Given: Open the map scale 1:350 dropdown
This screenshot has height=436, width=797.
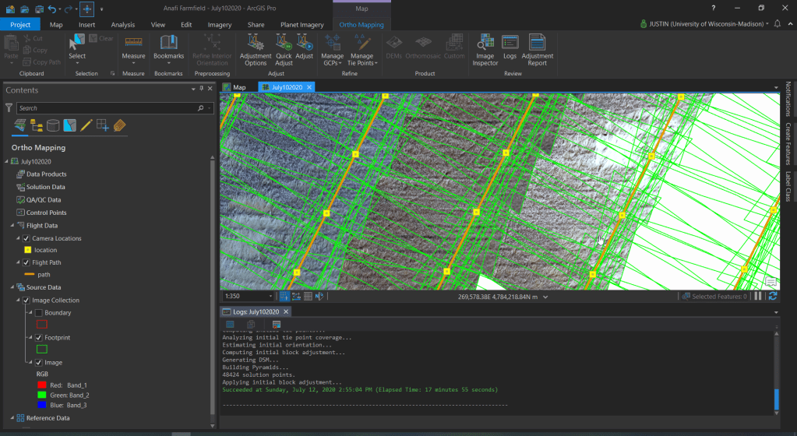Looking at the screenshot, I should (x=270, y=297).
